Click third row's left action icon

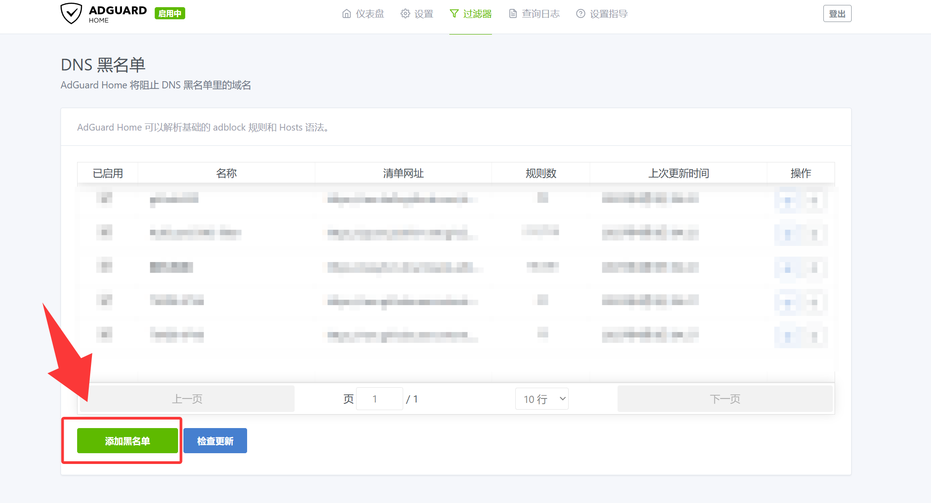click(787, 268)
